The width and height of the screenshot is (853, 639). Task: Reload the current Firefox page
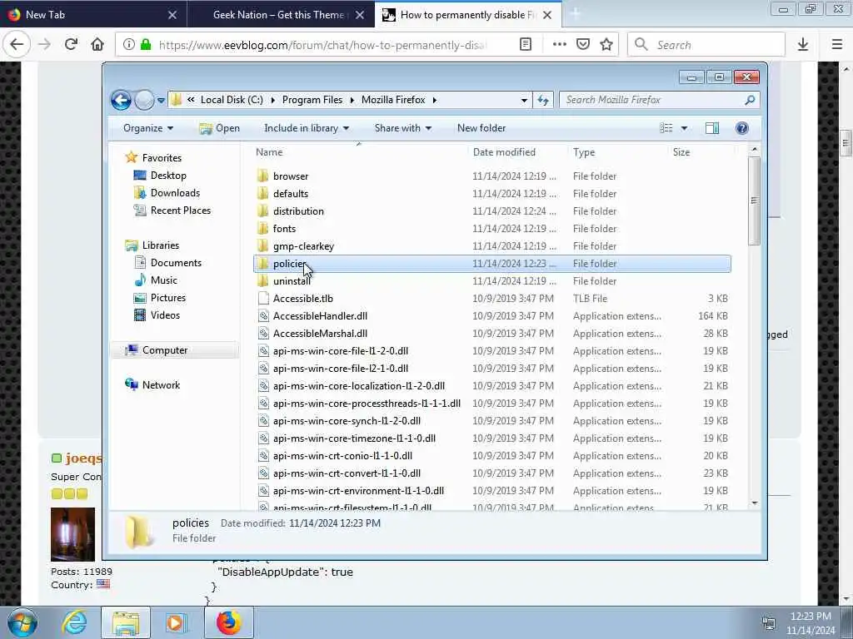(71, 45)
